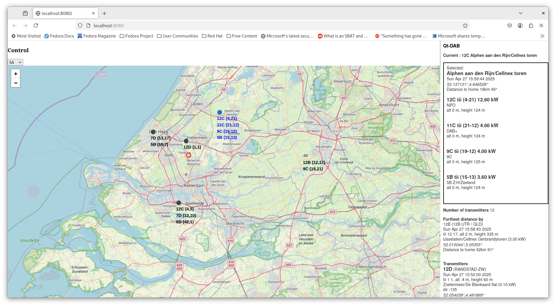556x306 pixels.
Task: Zoom out on the map
Action: tap(16, 83)
